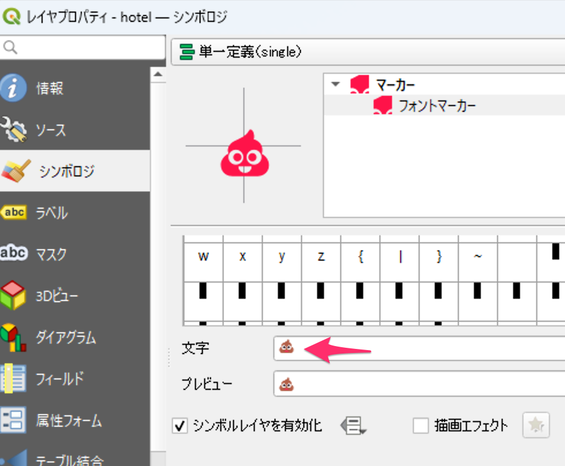
Task: Open the マスク abc mask icon
Action: pos(14,252)
